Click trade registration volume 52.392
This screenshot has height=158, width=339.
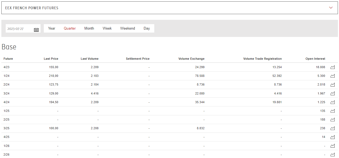[x=277, y=76]
